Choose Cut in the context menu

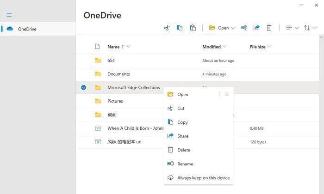coord(199,108)
